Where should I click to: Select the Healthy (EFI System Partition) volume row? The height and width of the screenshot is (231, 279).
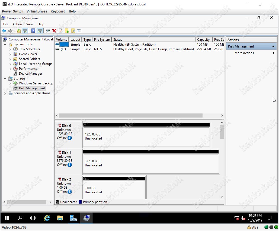[x=139, y=44]
